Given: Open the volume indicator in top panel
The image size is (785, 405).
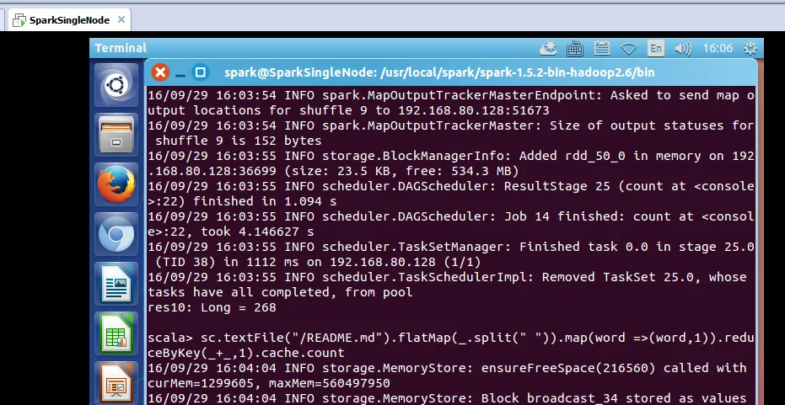Looking at the screenshot, I should 683,49.
